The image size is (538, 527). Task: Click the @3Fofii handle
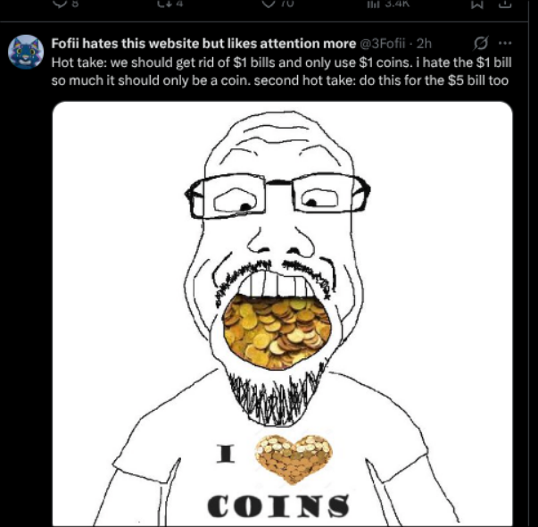click(x=382, y=44)
